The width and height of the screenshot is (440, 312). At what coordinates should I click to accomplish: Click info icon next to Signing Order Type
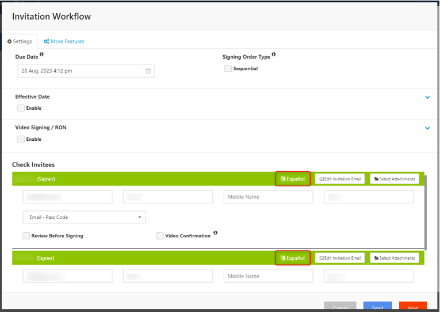pos(273,55)
